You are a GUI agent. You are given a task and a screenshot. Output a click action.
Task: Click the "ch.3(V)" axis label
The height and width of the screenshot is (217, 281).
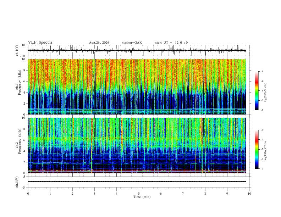tap(17, 182)
